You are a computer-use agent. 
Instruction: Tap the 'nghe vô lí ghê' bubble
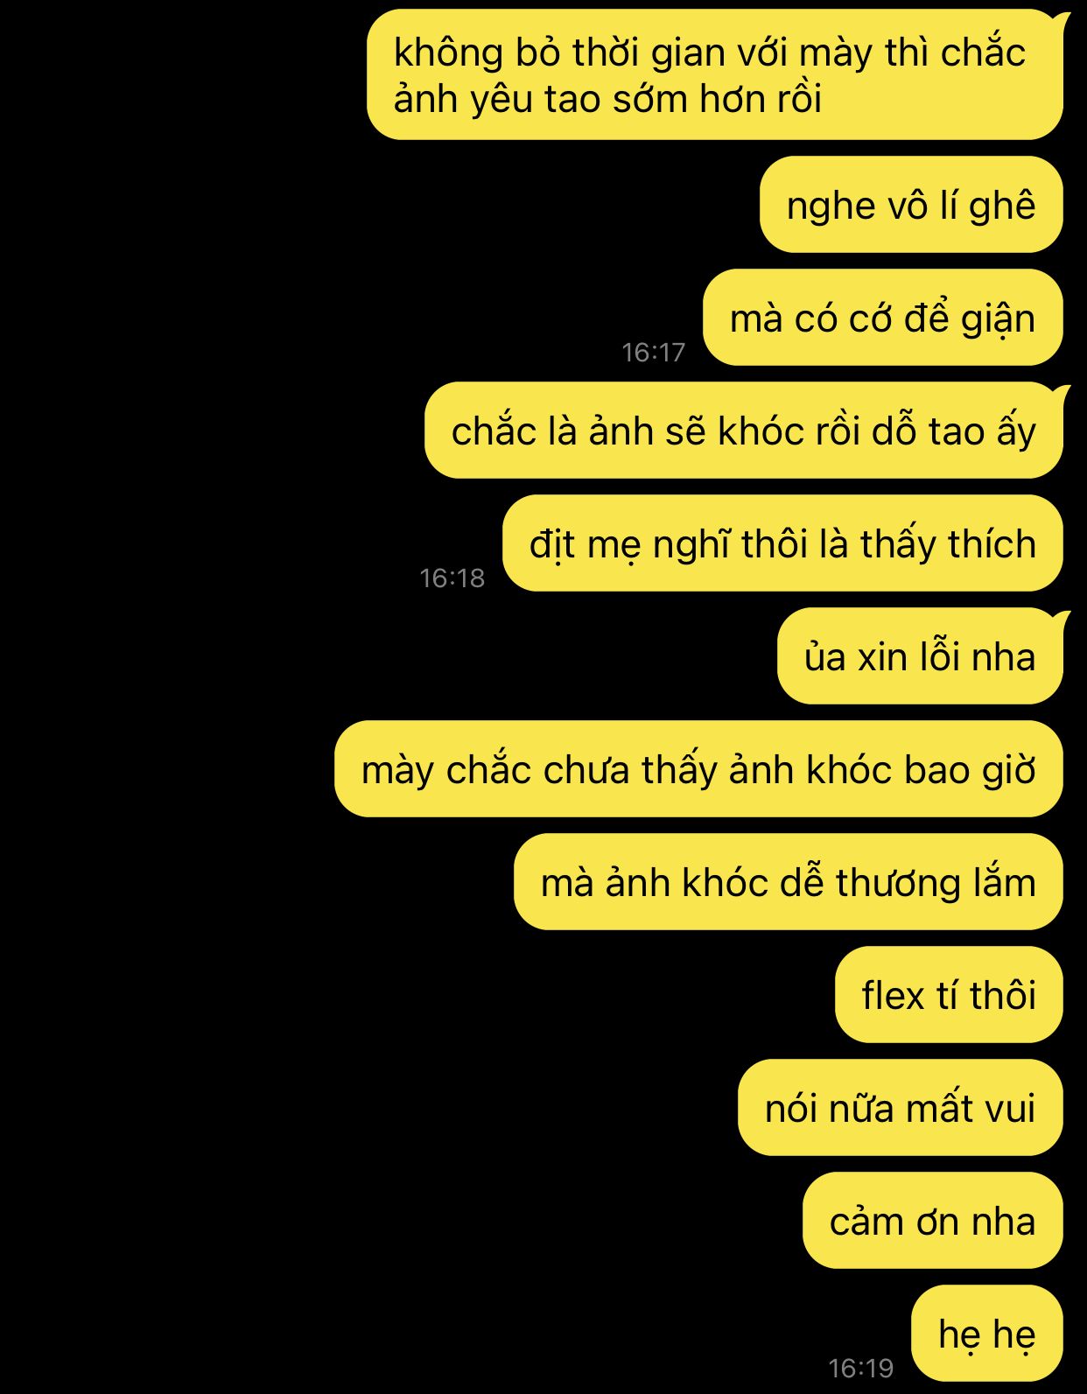tap(911, 205)
